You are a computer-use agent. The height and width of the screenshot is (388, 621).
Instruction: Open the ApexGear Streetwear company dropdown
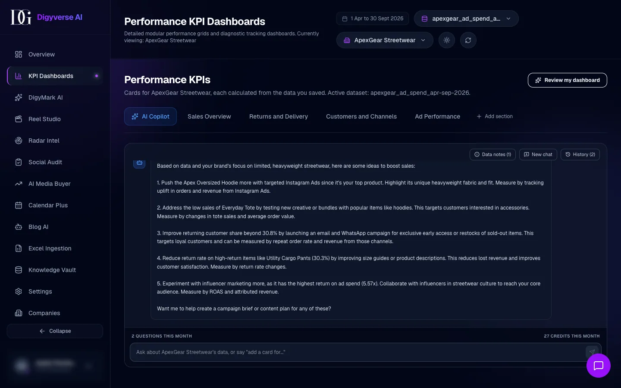[x=385, y=40]
